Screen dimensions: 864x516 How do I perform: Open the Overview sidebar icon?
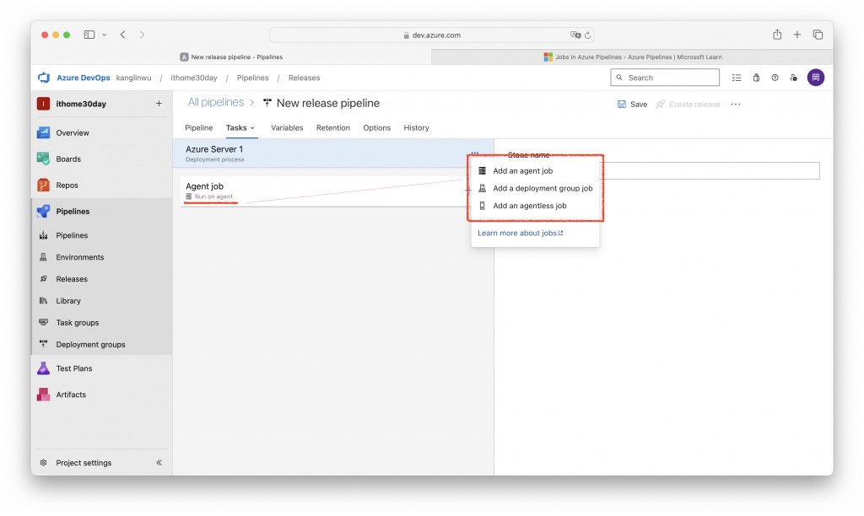[x=44, y=132]
